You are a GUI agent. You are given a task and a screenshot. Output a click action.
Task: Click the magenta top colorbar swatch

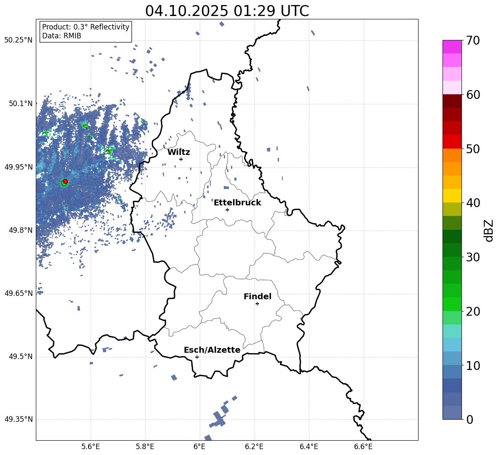pos(452,47)
